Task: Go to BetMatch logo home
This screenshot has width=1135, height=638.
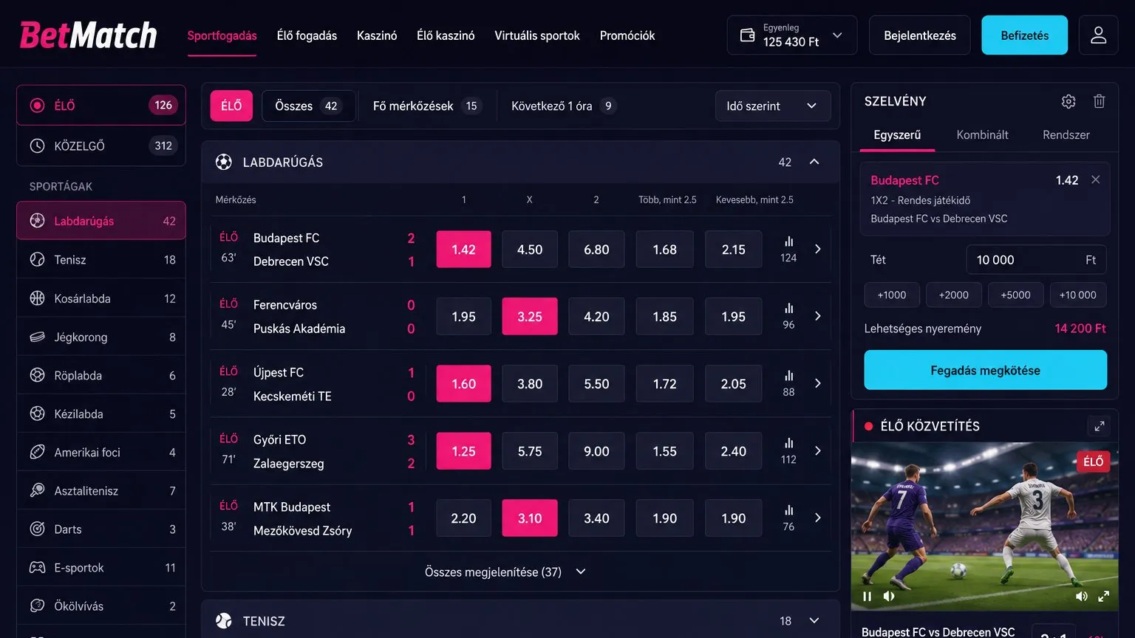Action: click(x=89, y=35)
